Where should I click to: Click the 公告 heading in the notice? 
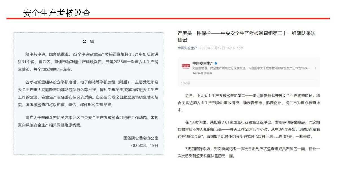point(88,42)
